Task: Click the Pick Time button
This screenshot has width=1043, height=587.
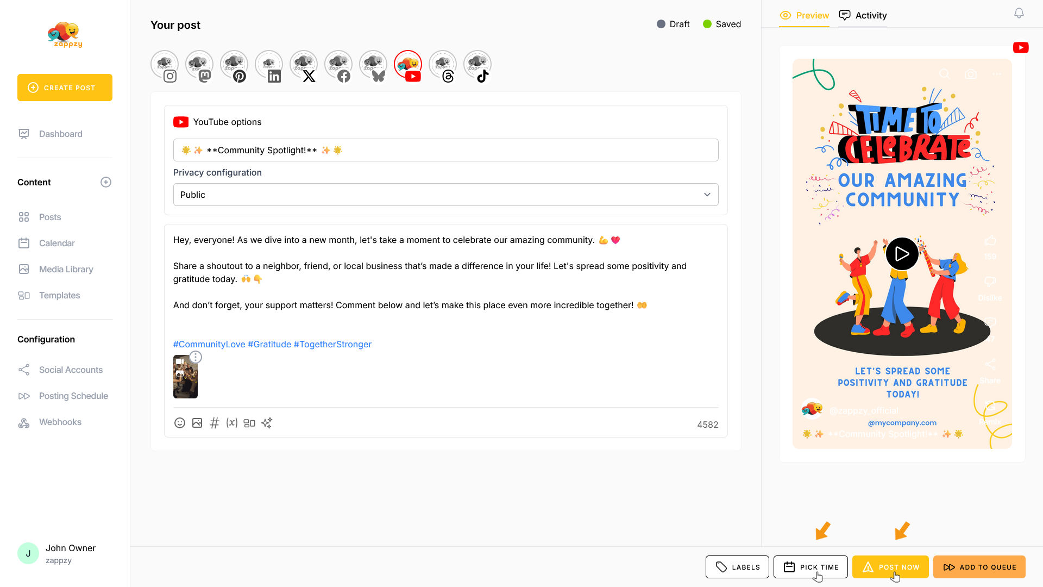Action: tap(810, 567)
